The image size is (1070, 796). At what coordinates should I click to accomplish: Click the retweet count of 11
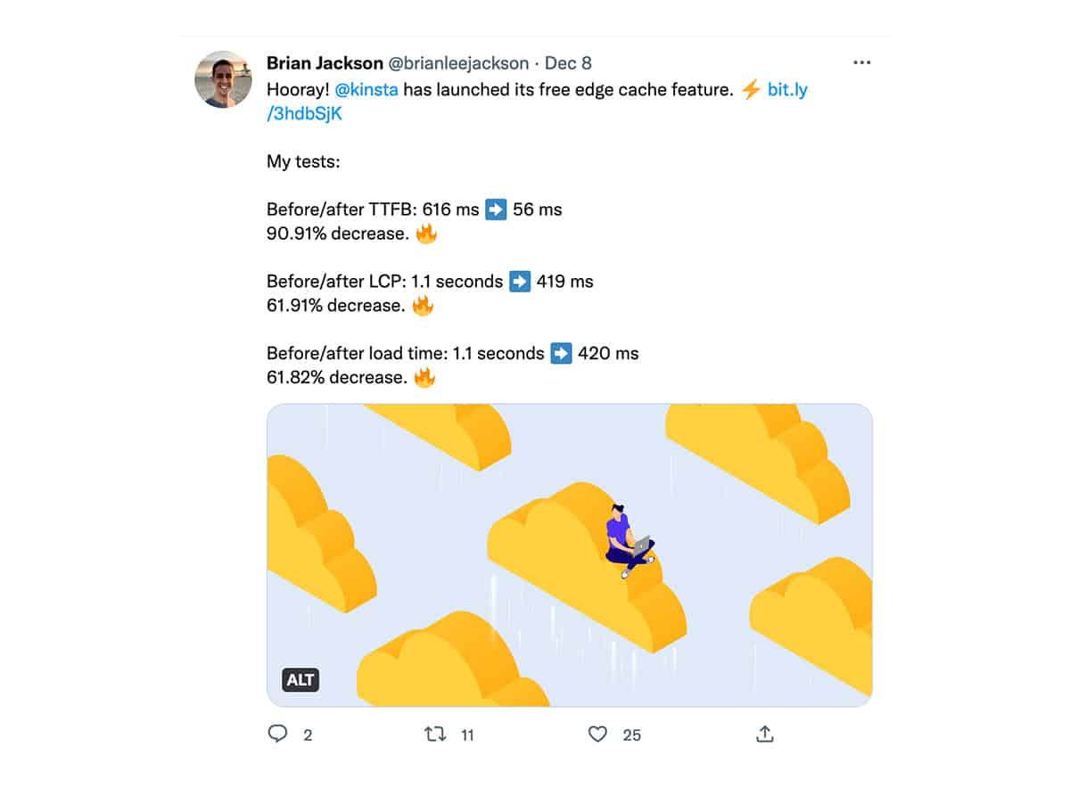466,734
